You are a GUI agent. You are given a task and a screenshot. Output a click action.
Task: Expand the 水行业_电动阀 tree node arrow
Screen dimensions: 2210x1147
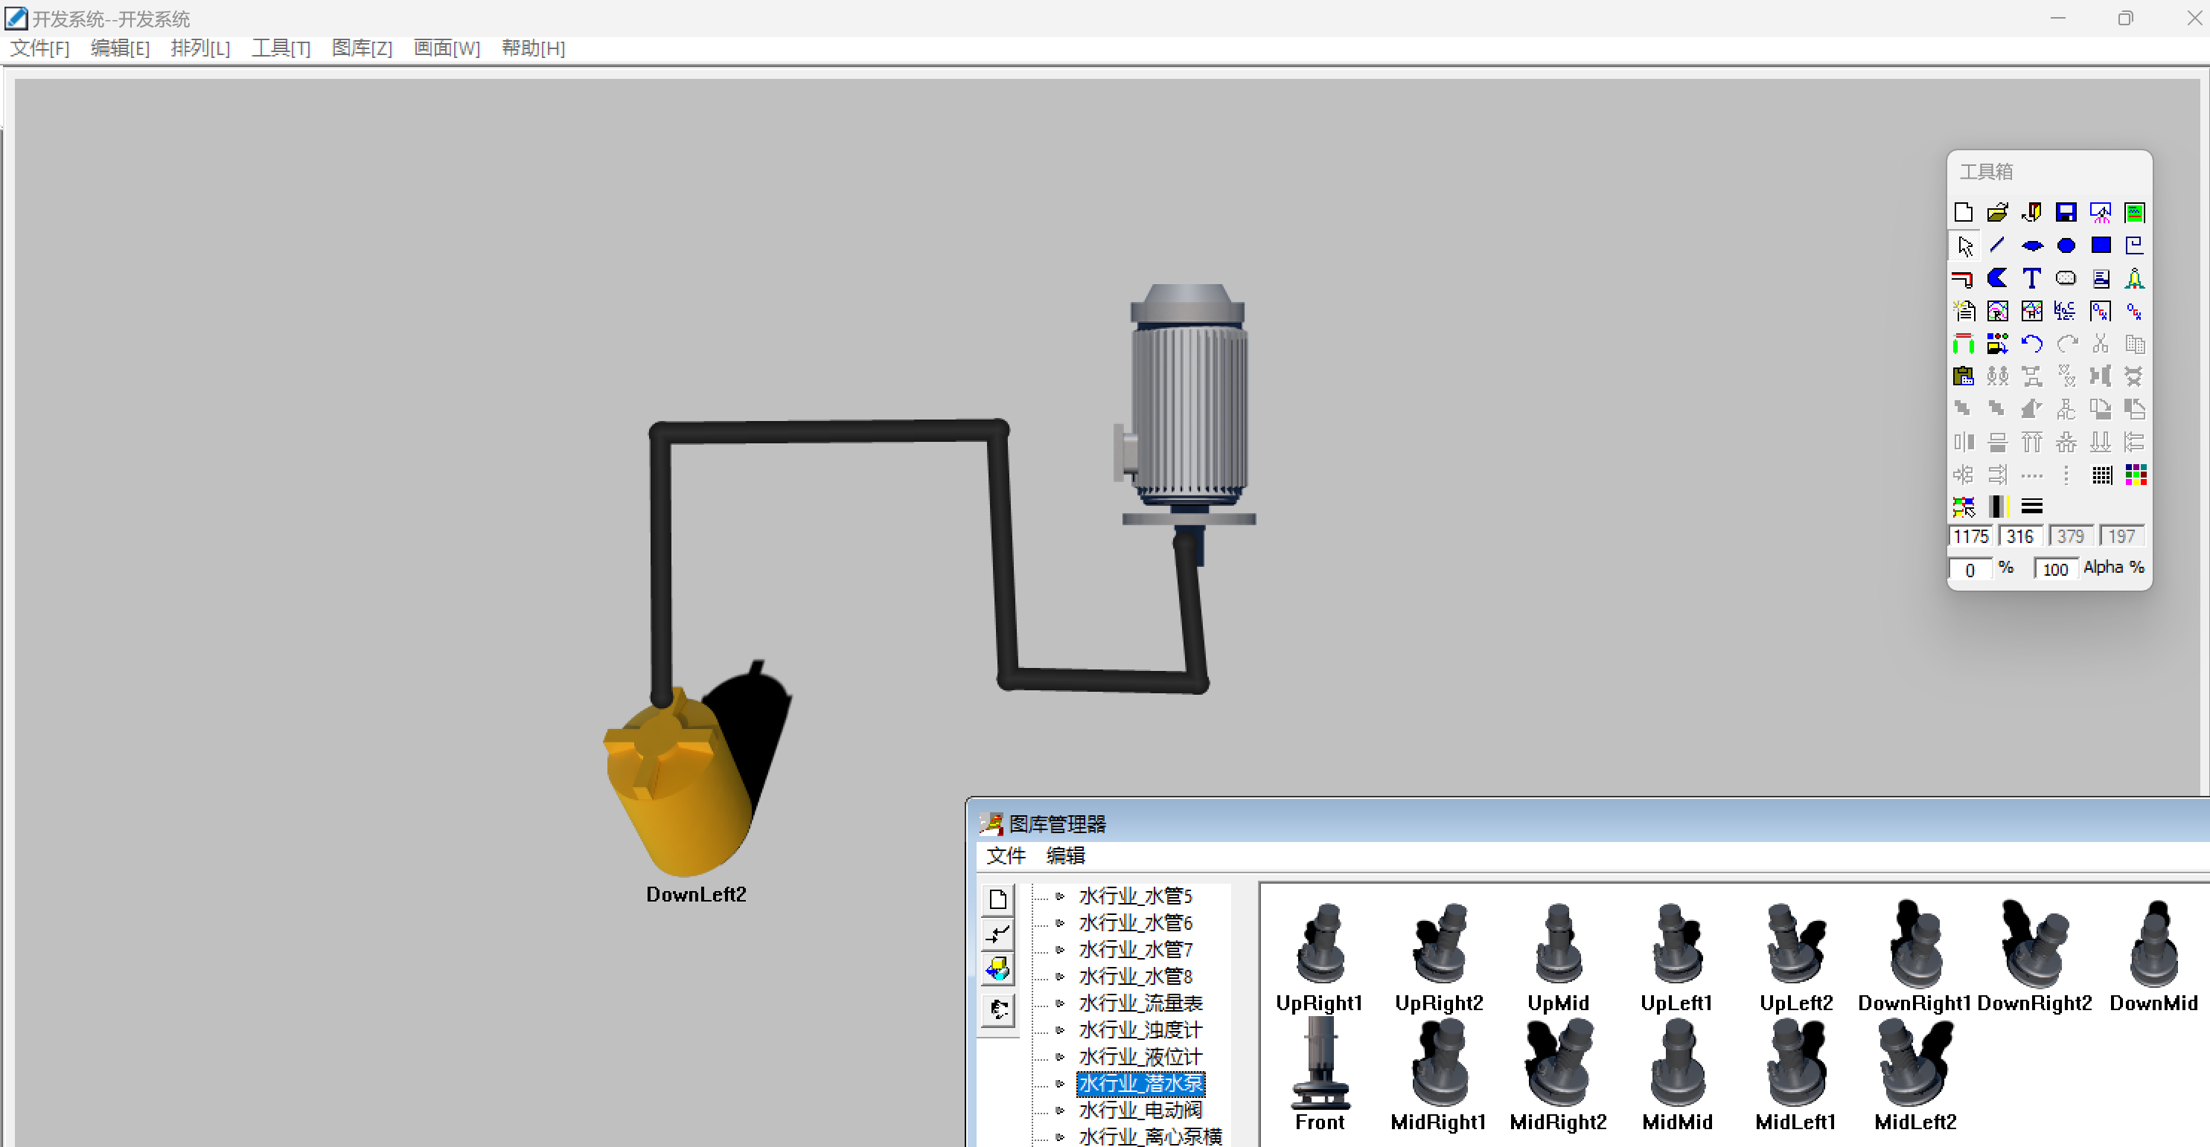tap(1061, 1110)
